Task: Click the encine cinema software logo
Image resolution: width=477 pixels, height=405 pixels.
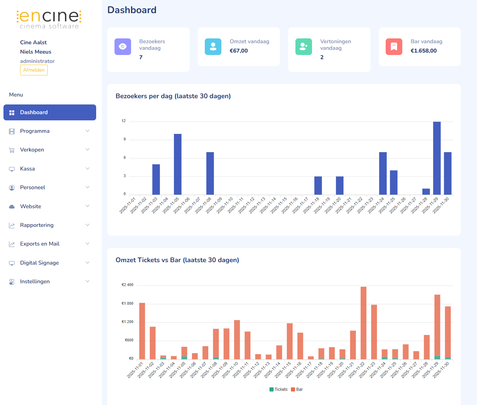Action: [x=49, y=19]
